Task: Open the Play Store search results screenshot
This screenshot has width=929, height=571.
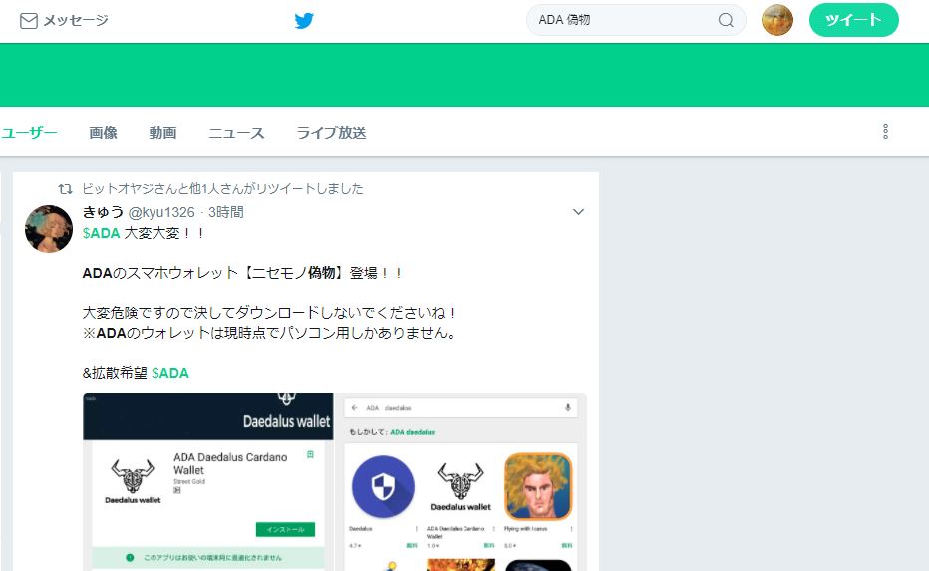Action: pyautogui.click(x=461, y=481)
